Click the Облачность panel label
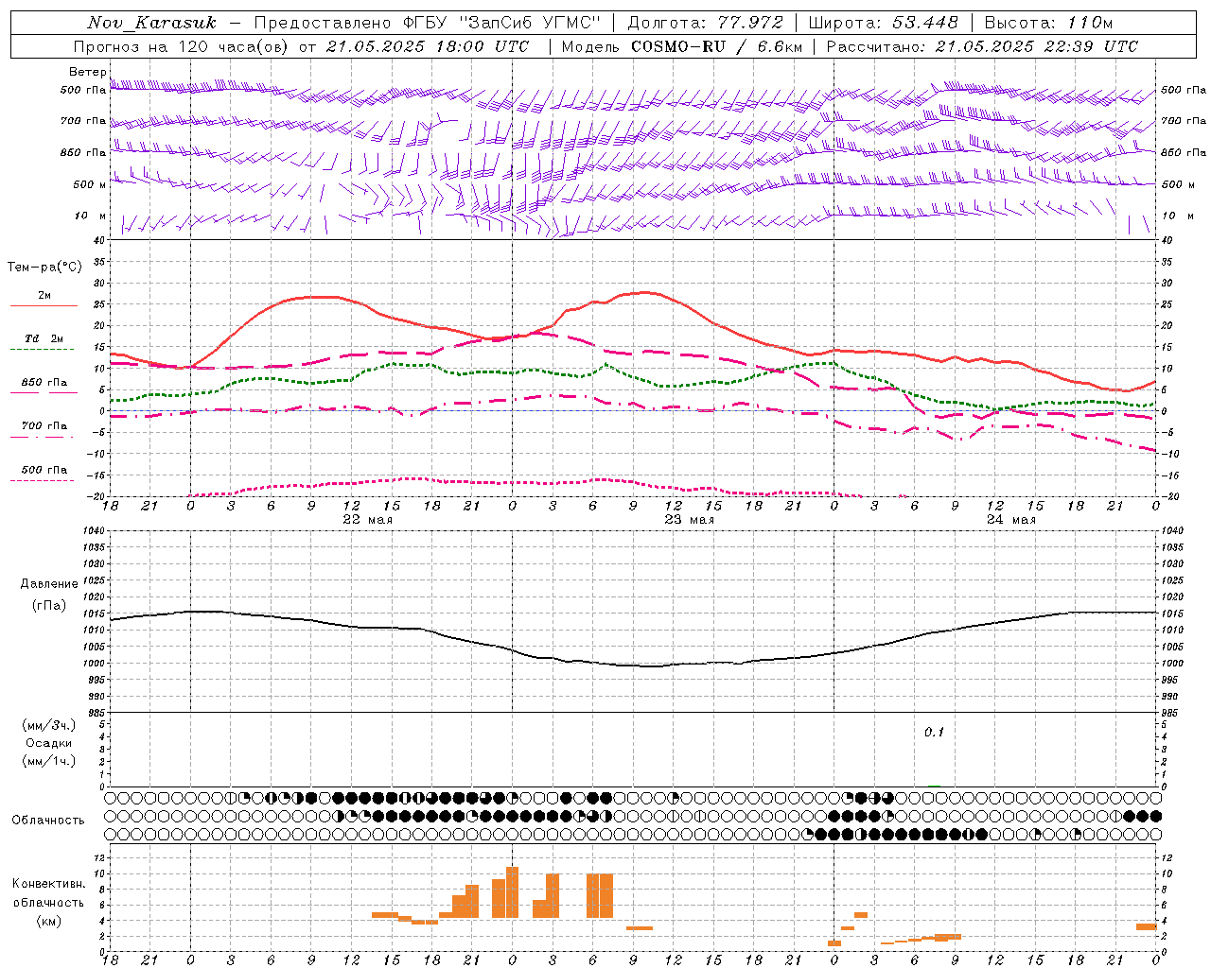 click(x=48, y=821)
